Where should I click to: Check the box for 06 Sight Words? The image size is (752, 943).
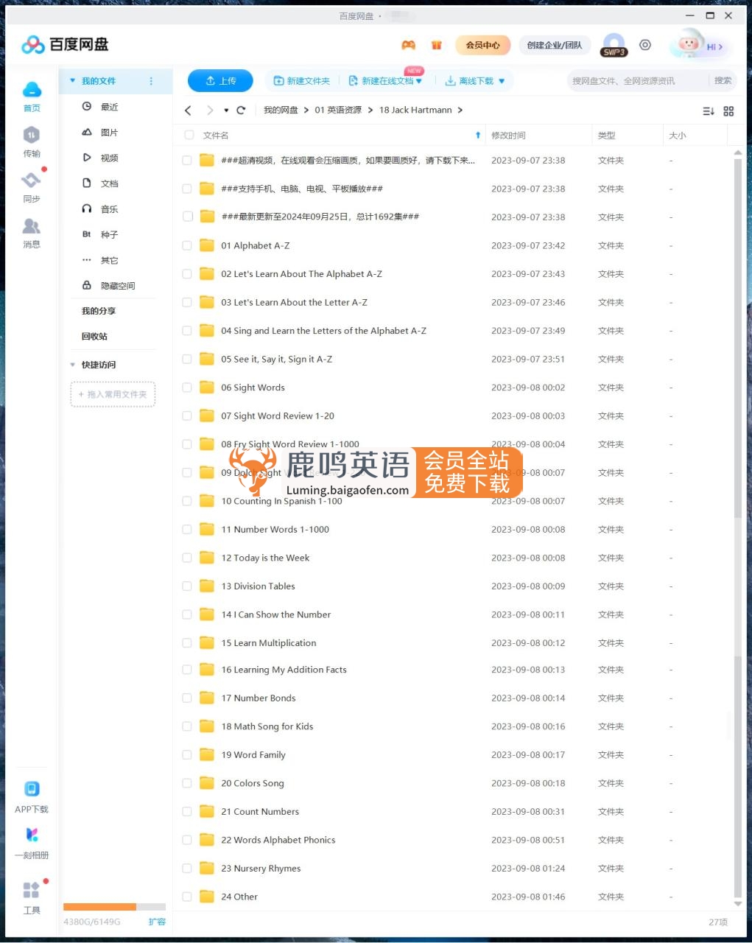coord(187,388)
